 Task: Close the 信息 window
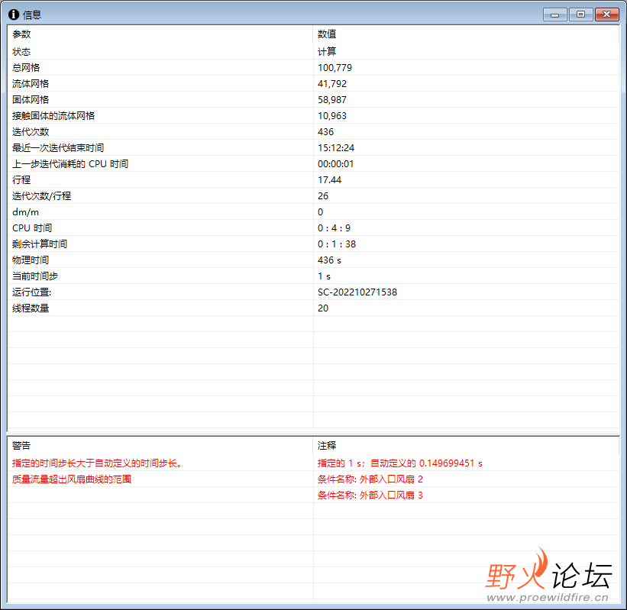[606, 15]
